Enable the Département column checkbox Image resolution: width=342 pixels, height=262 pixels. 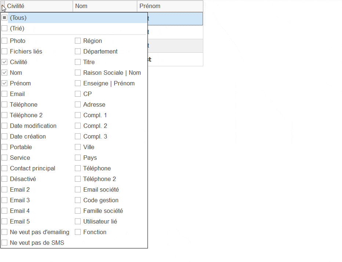pyautogui.click(x=78, y=51)
